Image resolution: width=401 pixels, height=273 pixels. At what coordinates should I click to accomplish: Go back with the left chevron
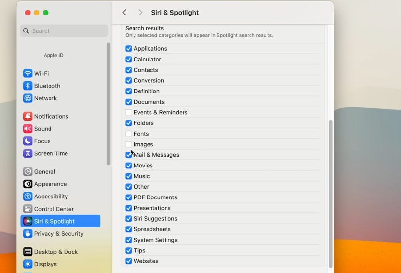pyautogui.click(x=125, y=13)
